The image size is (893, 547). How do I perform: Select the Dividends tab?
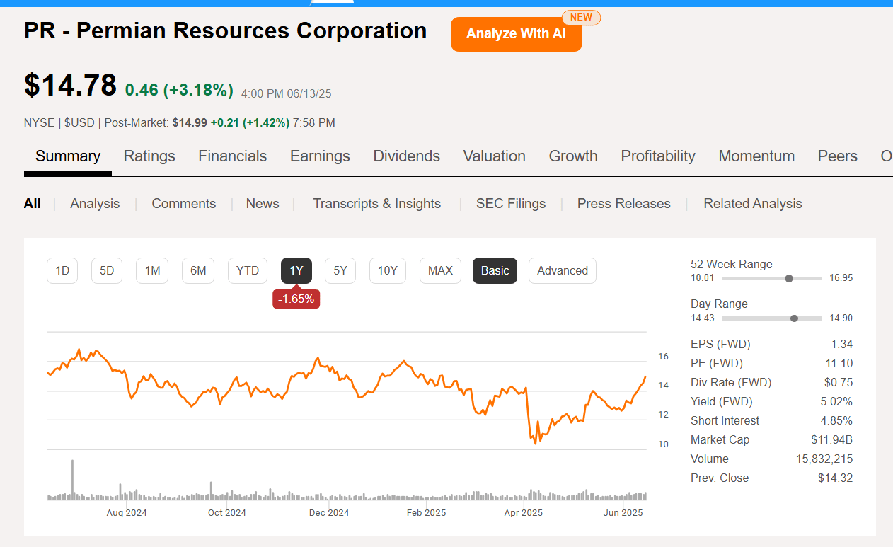[406, 156]
